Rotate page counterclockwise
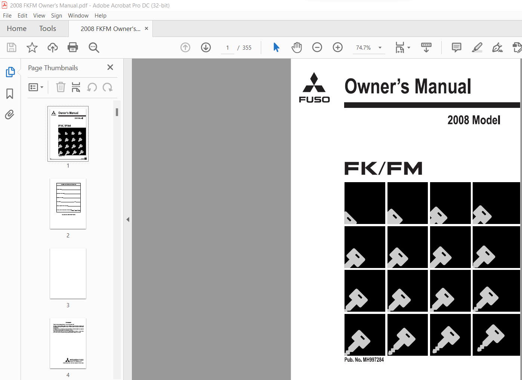The height and width of the screenshot is (380, 522). (92, 87)
